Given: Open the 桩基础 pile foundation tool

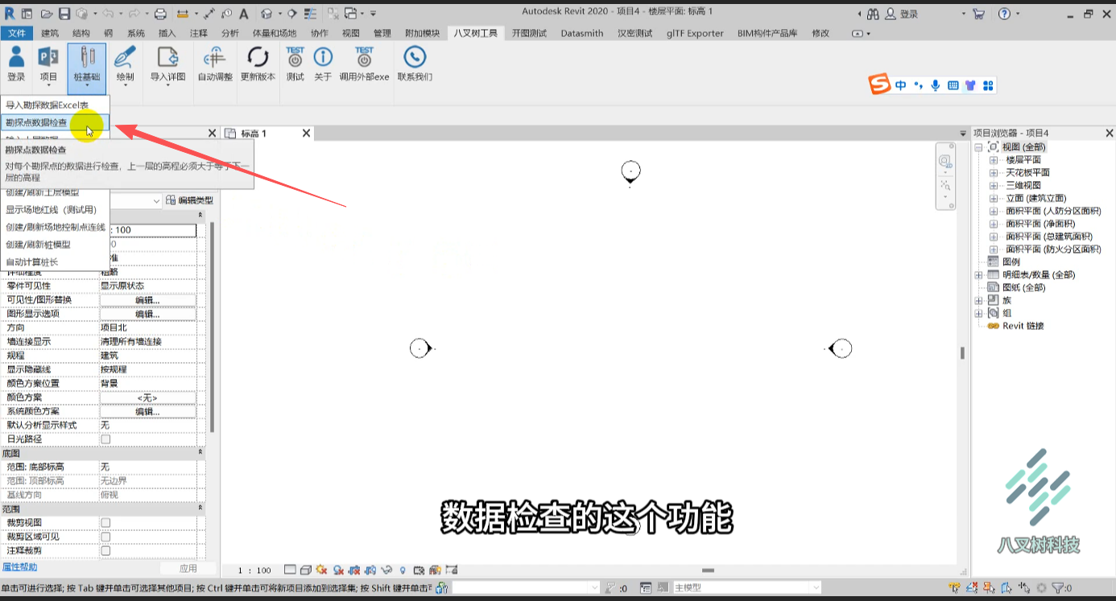Looking at the screenshot, I should (x=87, y=64).
